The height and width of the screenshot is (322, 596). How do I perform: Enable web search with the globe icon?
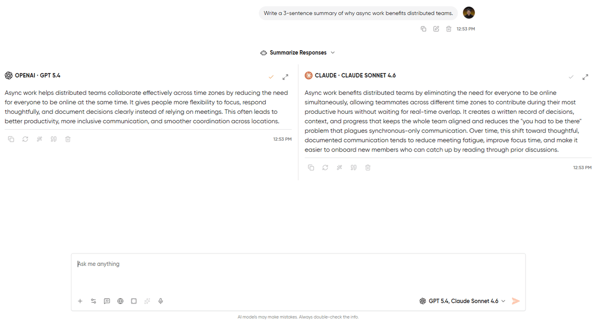pos(120,301)
